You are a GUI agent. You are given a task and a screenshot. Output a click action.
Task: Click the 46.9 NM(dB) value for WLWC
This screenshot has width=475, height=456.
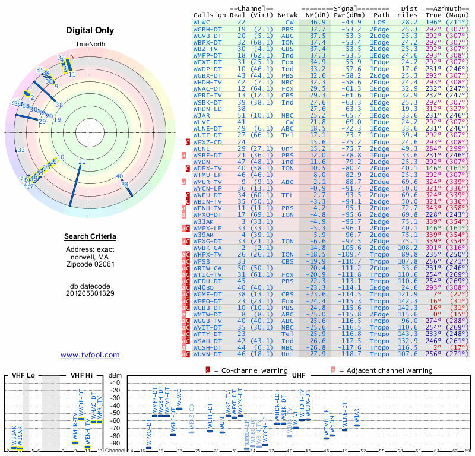tap(318, 22)
